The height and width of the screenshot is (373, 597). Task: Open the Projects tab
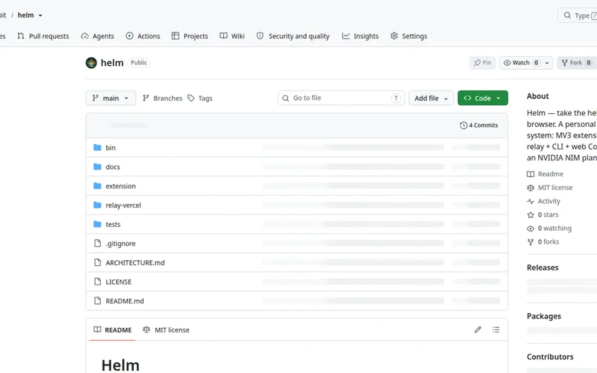pyautogui.click(x=190, y=36)
